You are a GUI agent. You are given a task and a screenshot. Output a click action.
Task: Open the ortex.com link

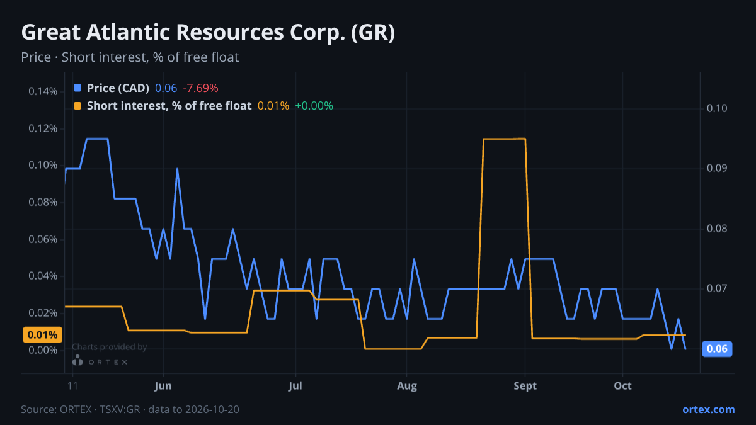[708, 409]
